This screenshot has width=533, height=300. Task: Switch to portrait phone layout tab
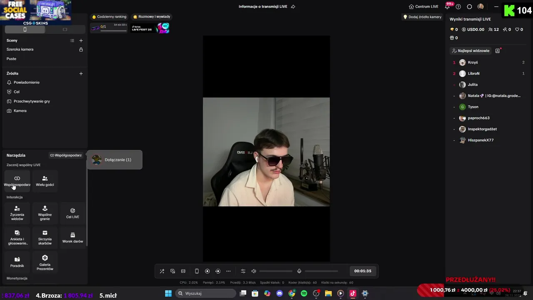click(x=25, y=29)
